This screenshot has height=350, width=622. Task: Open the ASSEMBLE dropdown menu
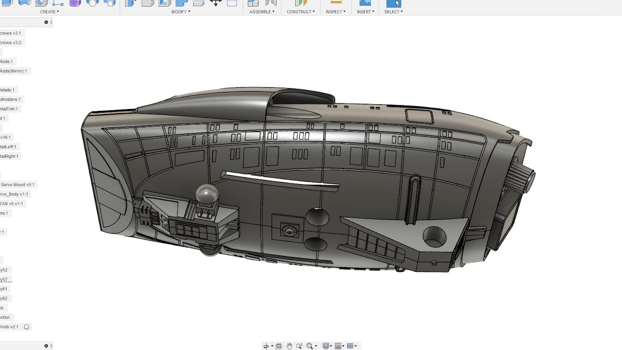pos(262,12)
